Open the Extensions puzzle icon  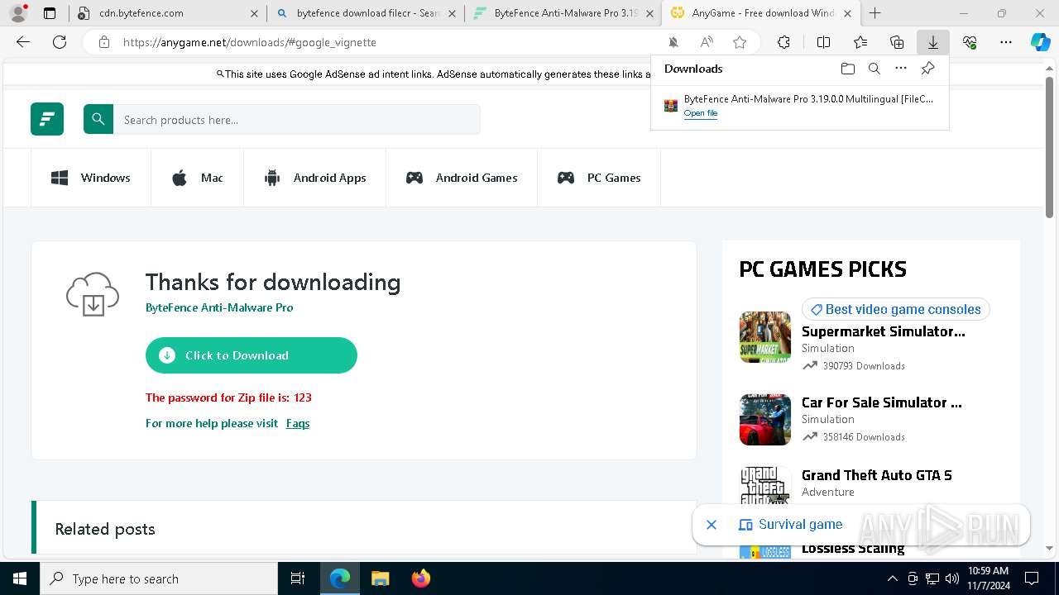783,42
